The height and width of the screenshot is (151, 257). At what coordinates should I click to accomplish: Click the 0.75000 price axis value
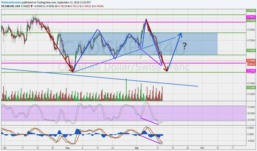(251, 40)
